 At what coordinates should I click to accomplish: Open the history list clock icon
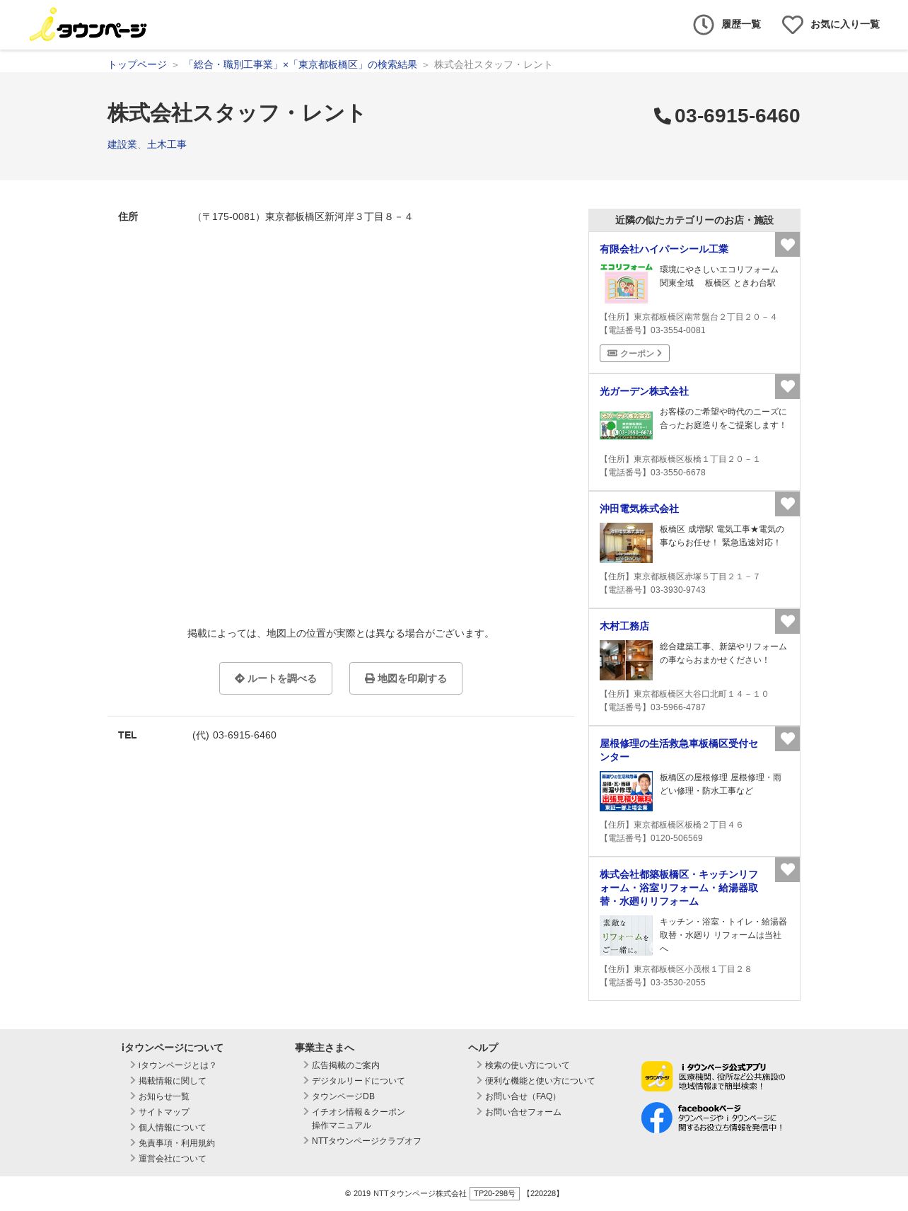[x=703, y=25]
